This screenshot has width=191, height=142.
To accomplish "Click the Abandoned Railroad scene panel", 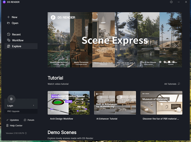I will [x=59, y=40].
